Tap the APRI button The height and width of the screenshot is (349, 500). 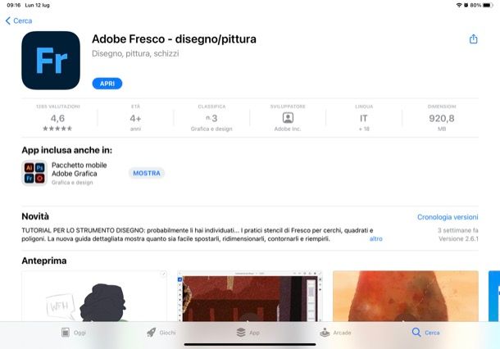[x=107, y=84]
